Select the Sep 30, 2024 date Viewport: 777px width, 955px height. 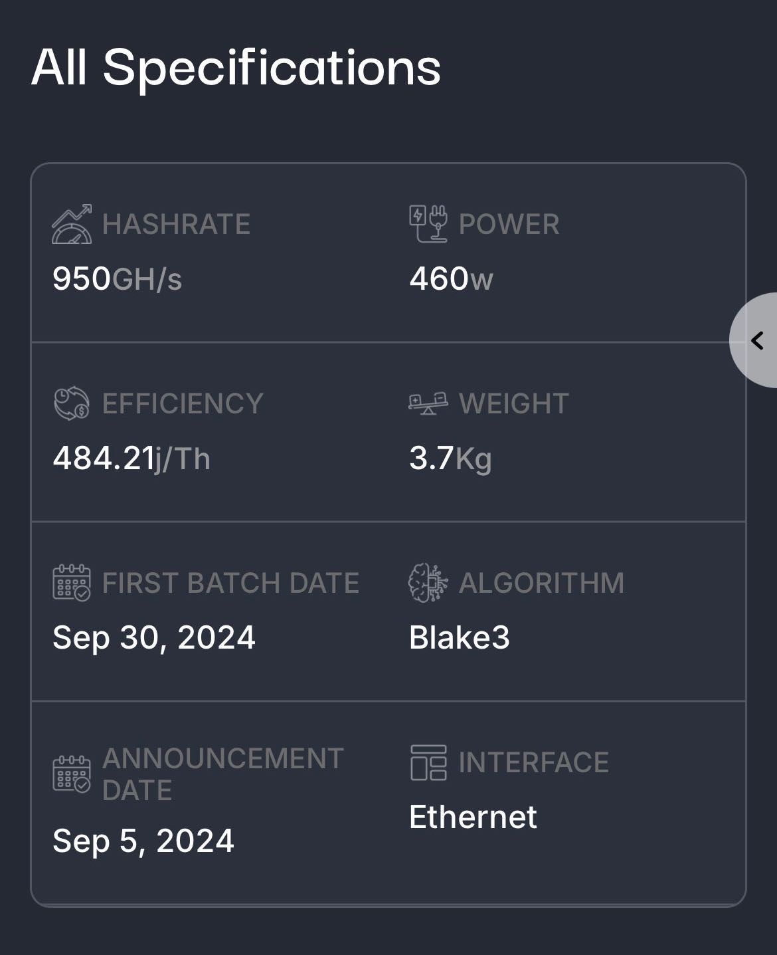point(154,638)
